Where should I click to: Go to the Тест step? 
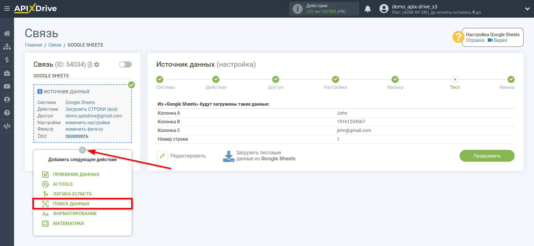[x=455, y=79]
